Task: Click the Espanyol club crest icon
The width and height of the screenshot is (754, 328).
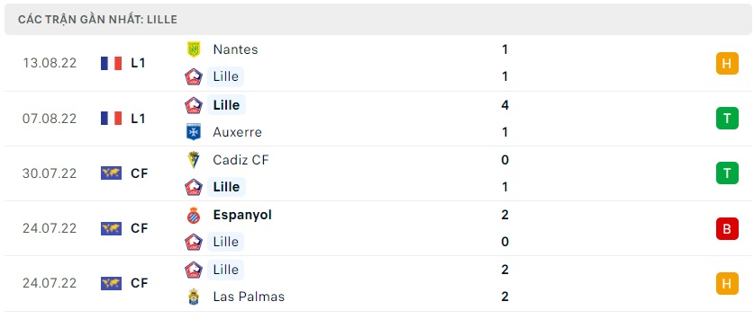Action: (x=194, y=215)
